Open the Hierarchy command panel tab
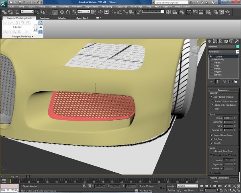The width and height of the screenshot is (241, 193). point(220,41)
